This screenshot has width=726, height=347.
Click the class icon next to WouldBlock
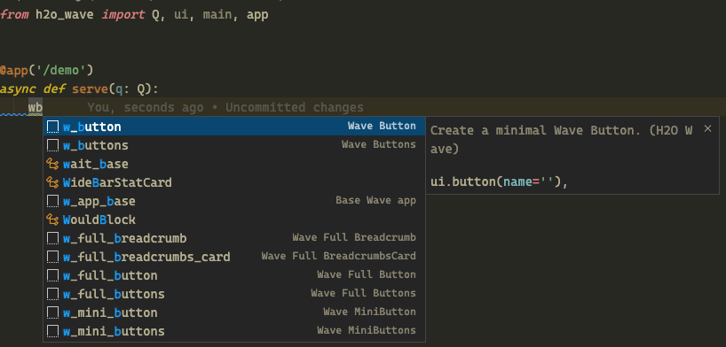pos(52,220)
